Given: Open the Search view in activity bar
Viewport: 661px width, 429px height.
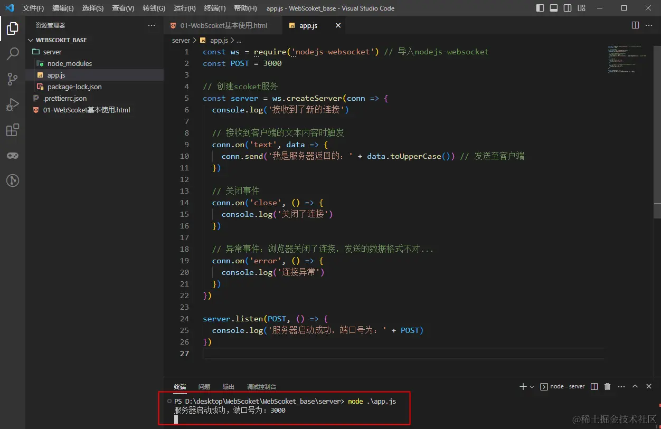Looking at the screenshot, I should coord(13,53).
